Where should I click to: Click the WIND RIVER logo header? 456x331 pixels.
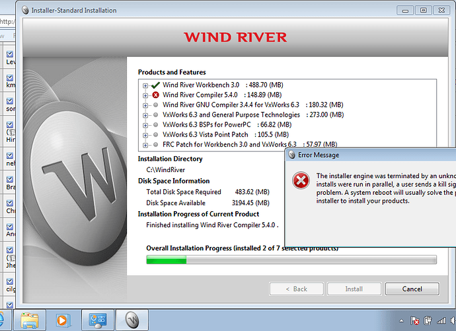pyautogui.click(x=235, y=37)
